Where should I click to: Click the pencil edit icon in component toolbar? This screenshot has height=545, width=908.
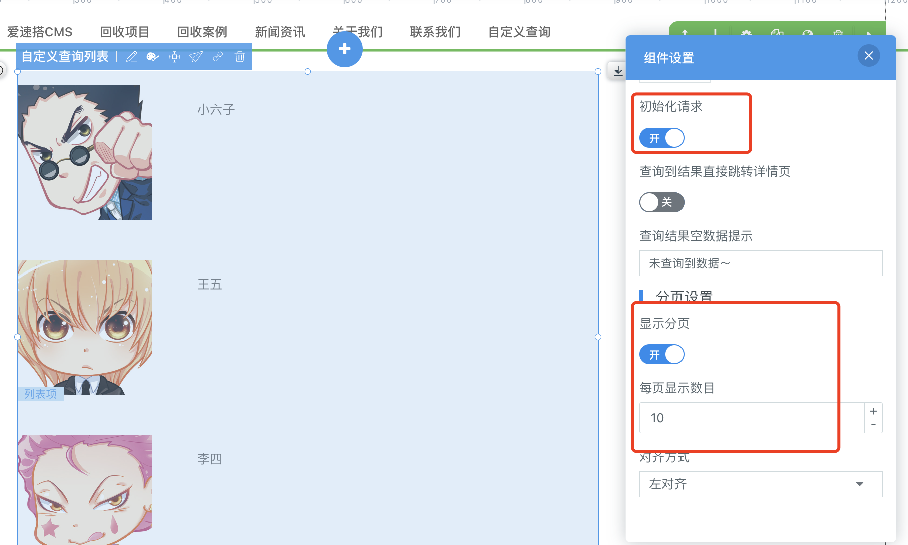131,57
